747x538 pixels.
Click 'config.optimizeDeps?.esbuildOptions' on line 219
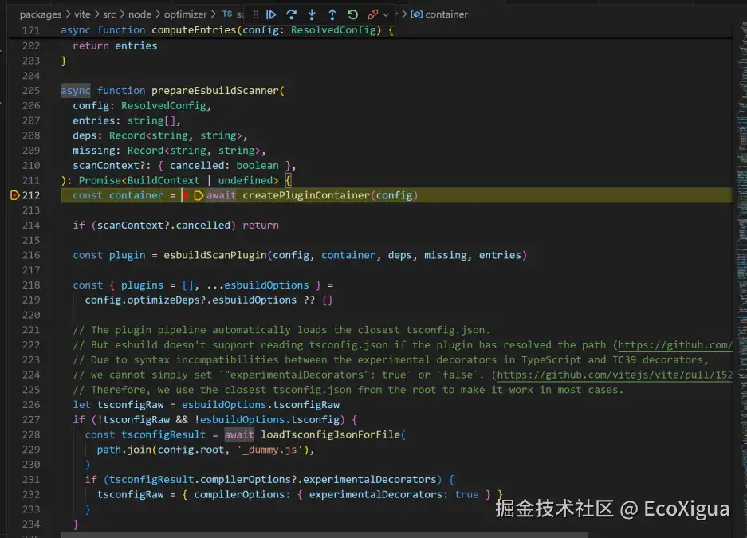click(x=191, y=300)
